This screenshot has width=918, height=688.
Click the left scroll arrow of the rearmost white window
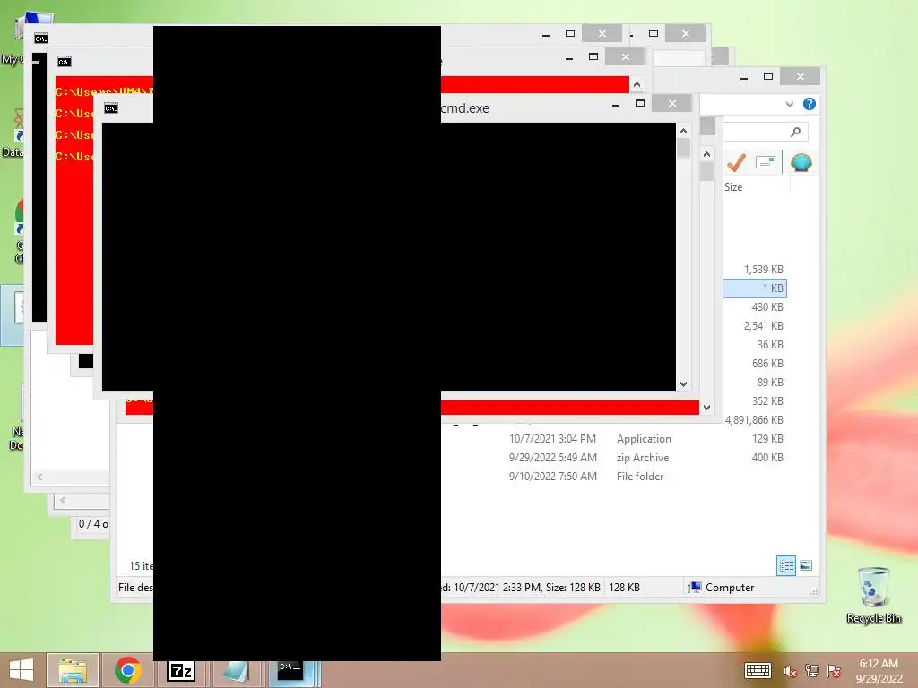pyautogui.click(x=39, y=477)
